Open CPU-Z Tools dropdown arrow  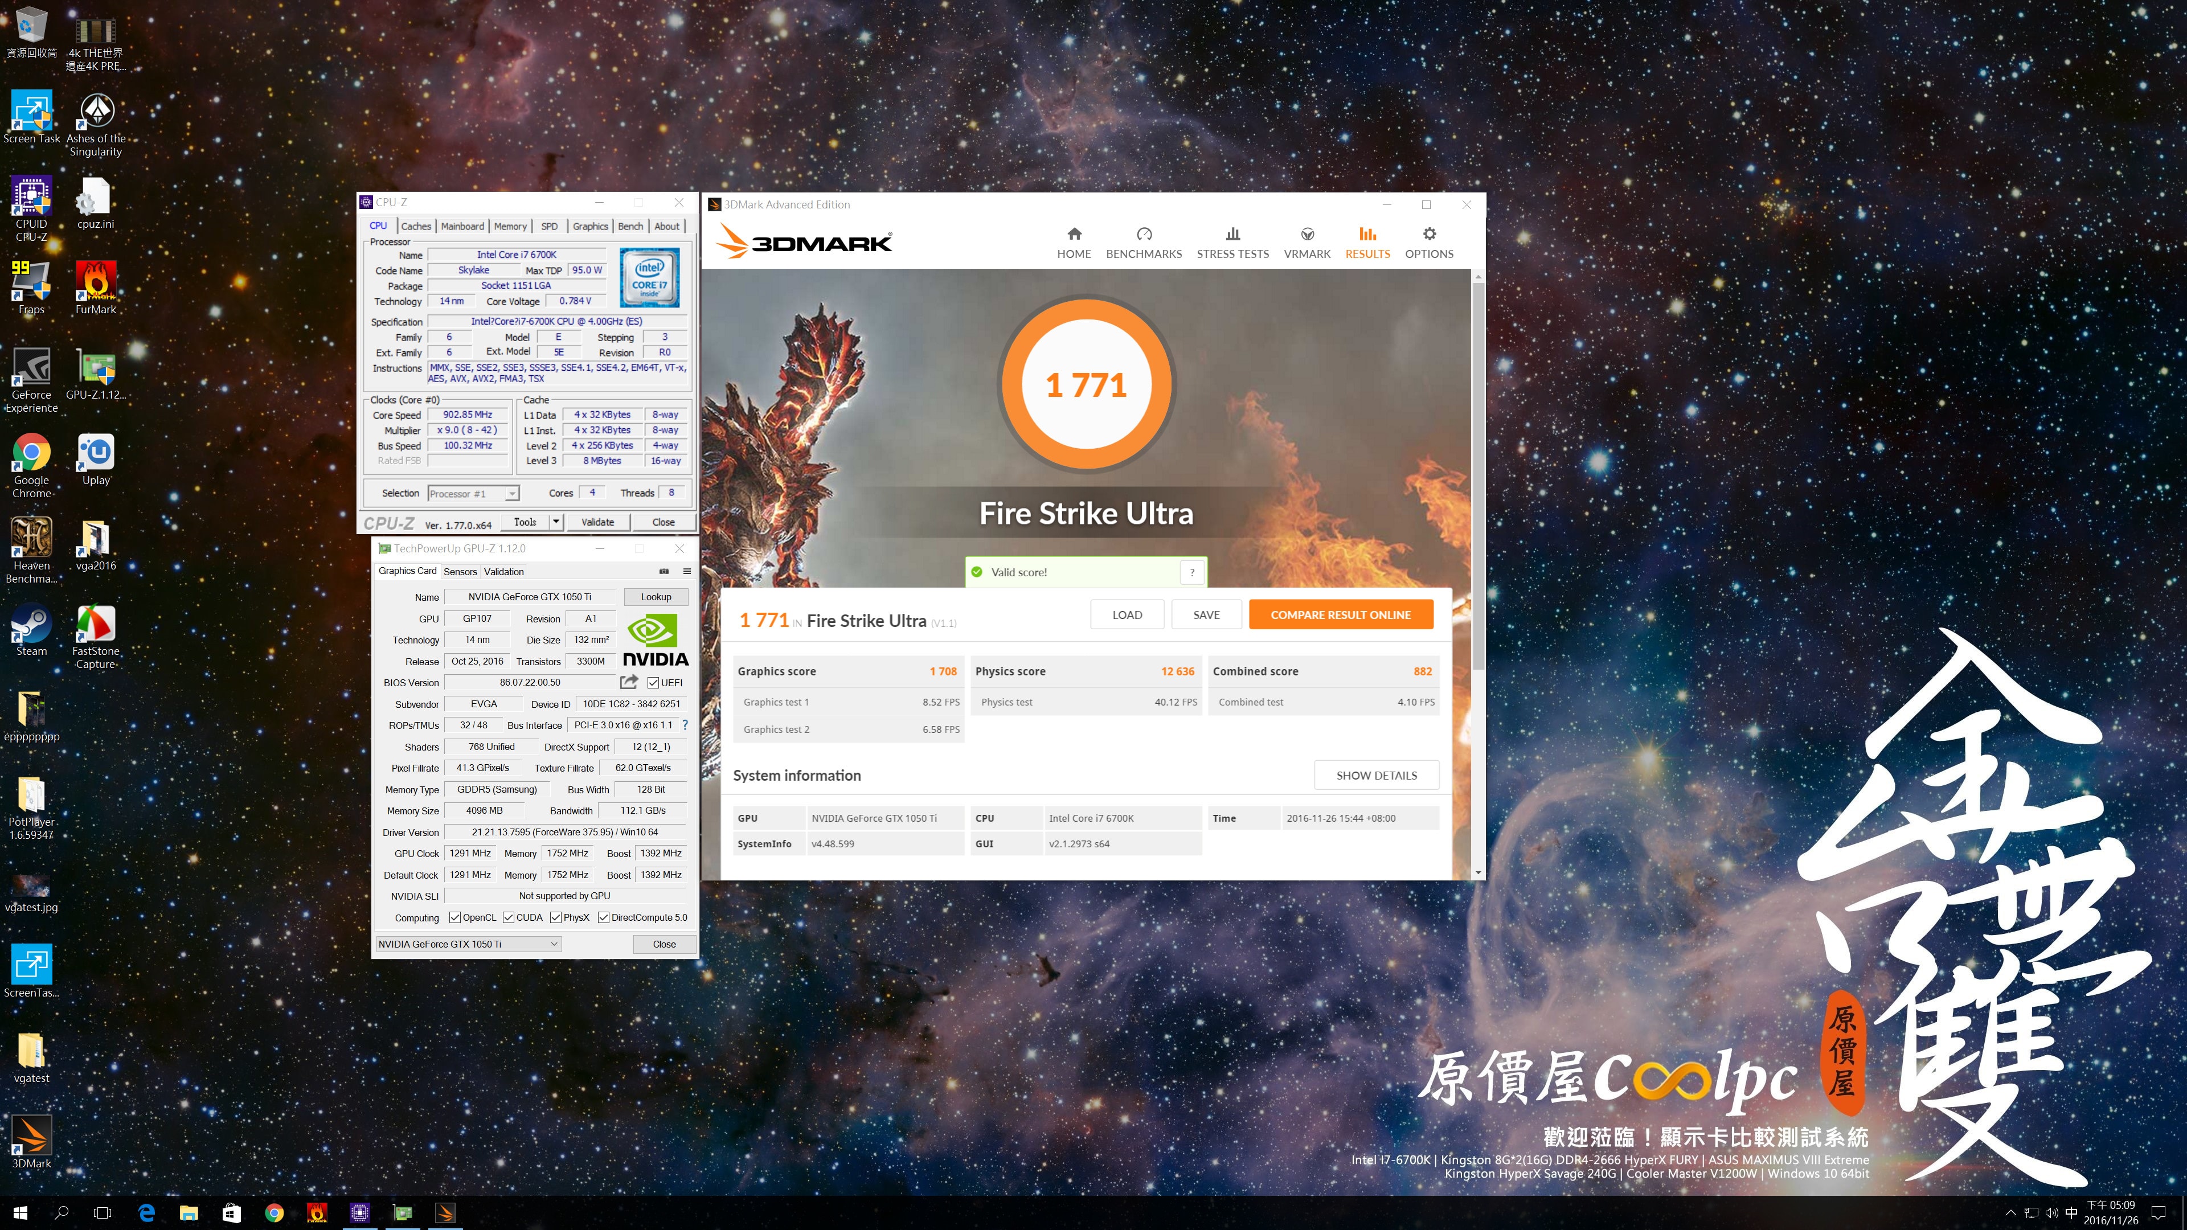[556, 522]
